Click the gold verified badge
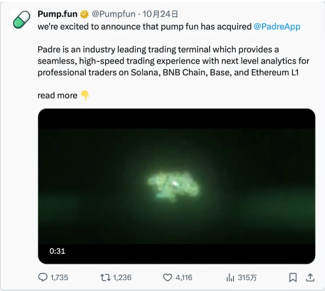 coord(84,14)
